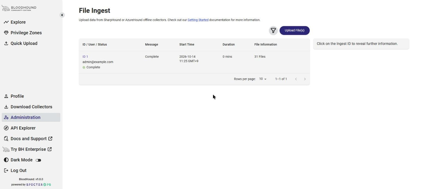Click the Docs and Support document icon
The image size is (426, 189).
click(x=6, y=139)
